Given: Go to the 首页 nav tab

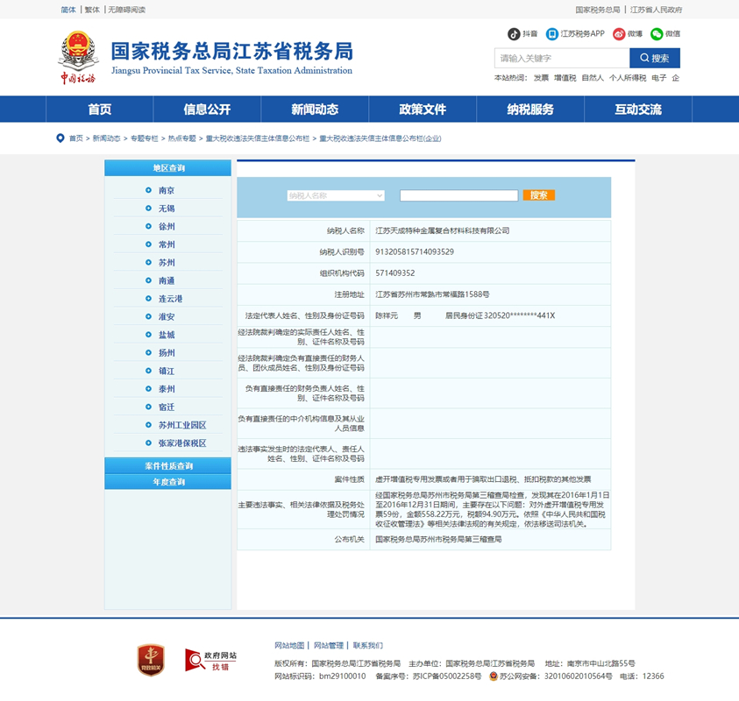Looking at the screenshot, I should tap(99, 110).
